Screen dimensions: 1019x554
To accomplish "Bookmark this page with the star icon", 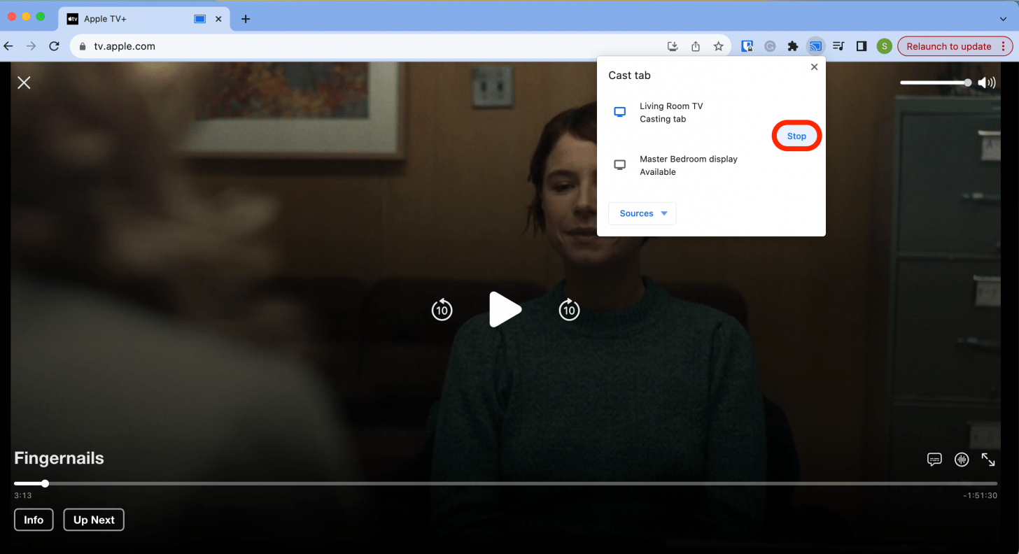I will click(718, 46).
